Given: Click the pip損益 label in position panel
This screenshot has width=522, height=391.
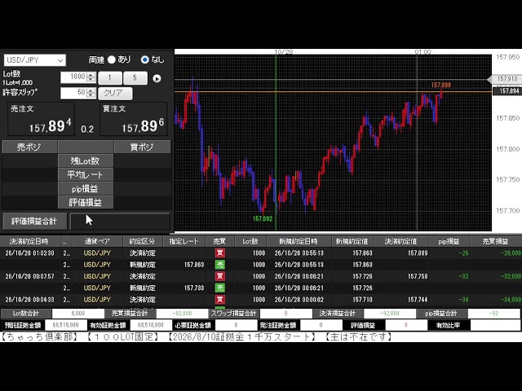Looking at the screenshot, I should coord(85,189).
